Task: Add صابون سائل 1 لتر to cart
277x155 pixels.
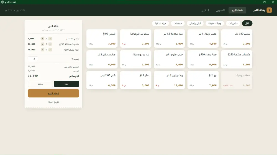Action: click(102, 59)
